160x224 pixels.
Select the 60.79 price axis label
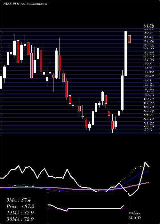pyautogui.click(x=149, y=126)
